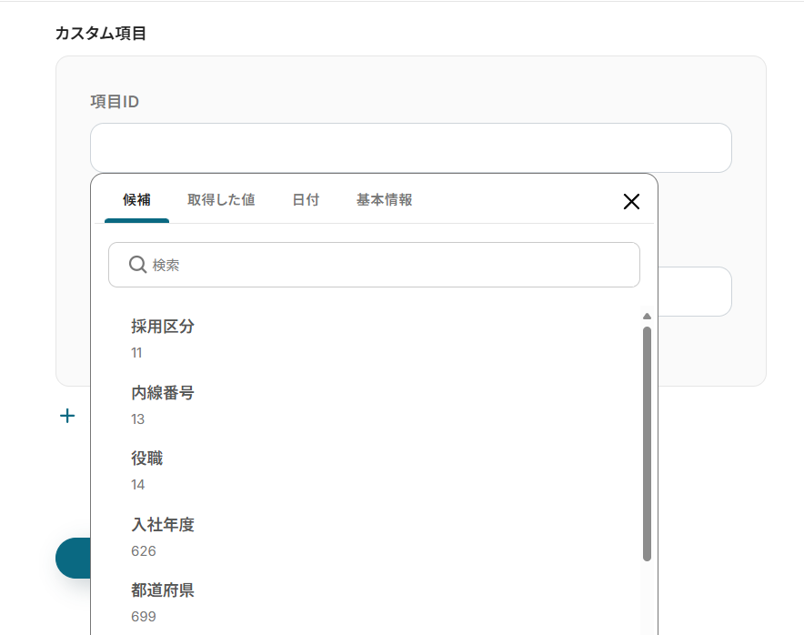Choose 採用区分 from the candidate list
Image resolution: width=804 pixels, height=635 pixels.
point(163,327)
